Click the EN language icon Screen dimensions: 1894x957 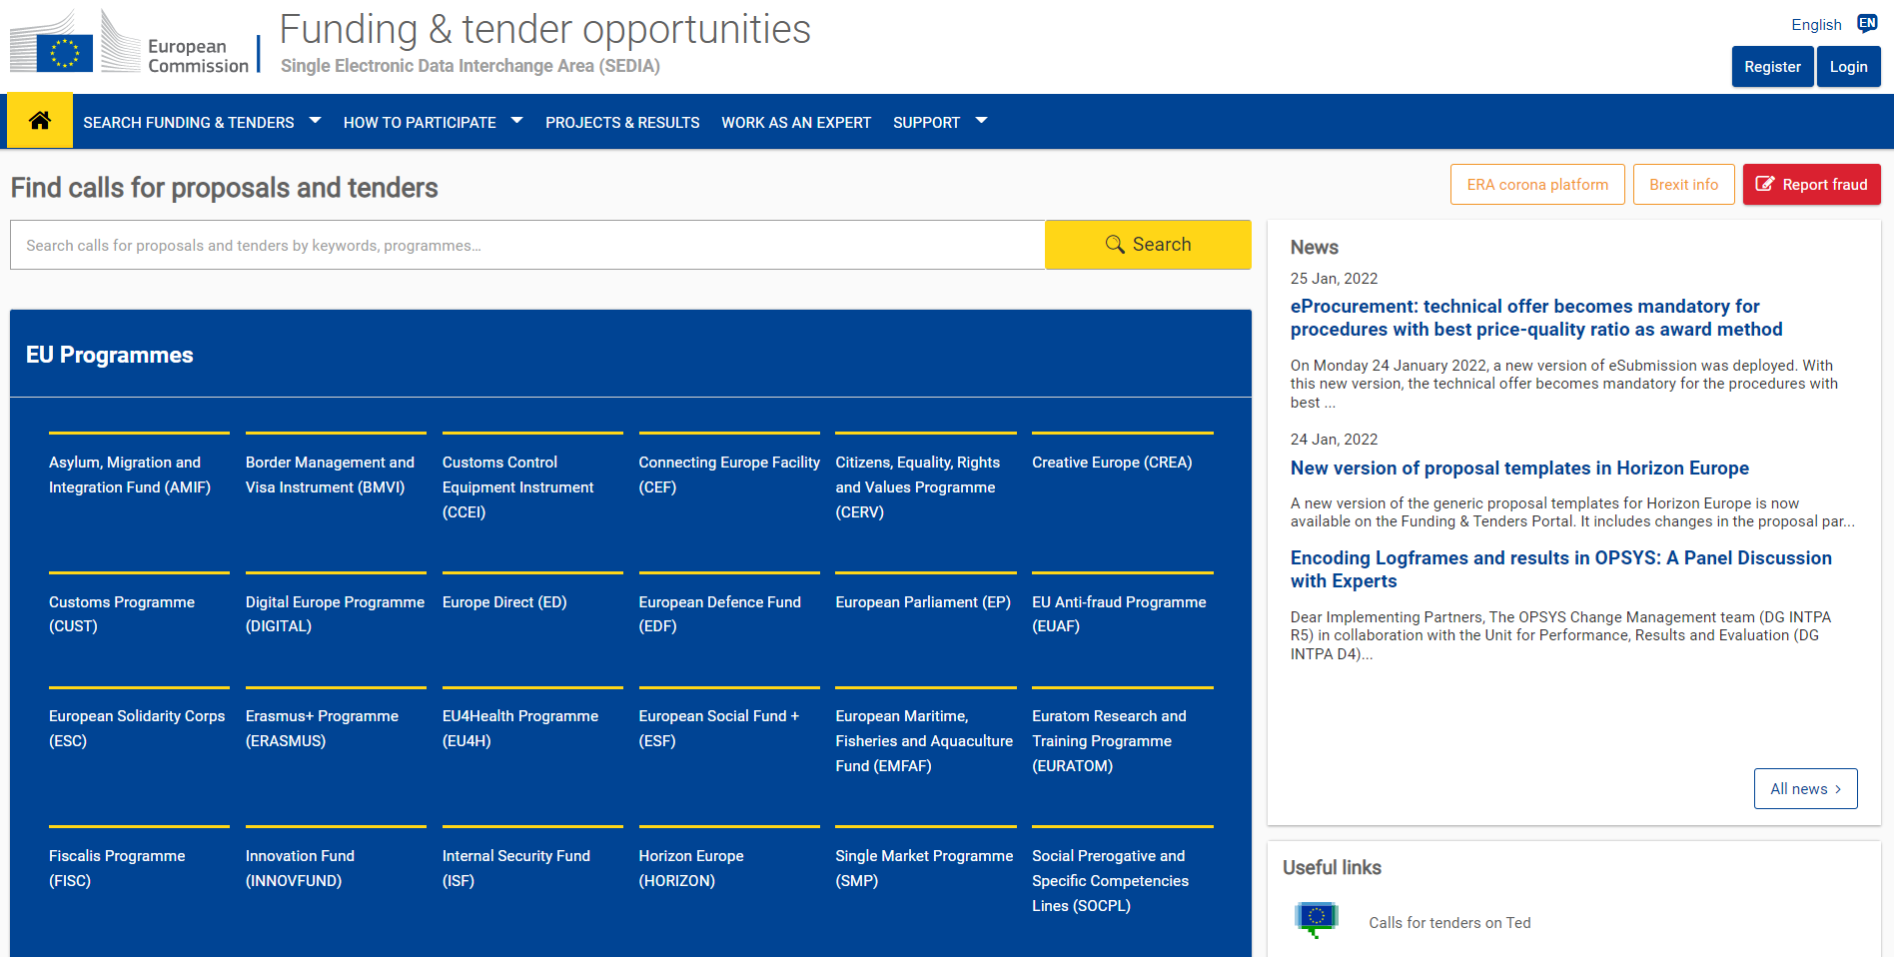(1867, 24)
